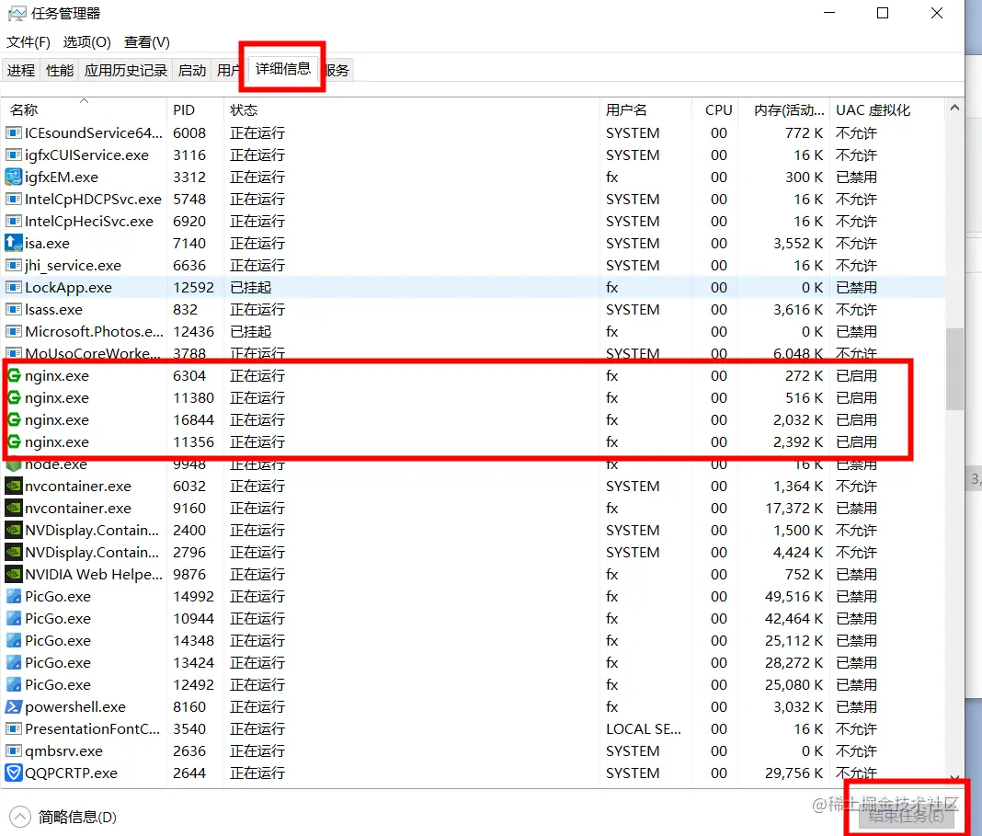This screenshot has height=836, width=982.
Task: Click the IntelCpHeciSvc.exe icon
Action: [13, 221]
